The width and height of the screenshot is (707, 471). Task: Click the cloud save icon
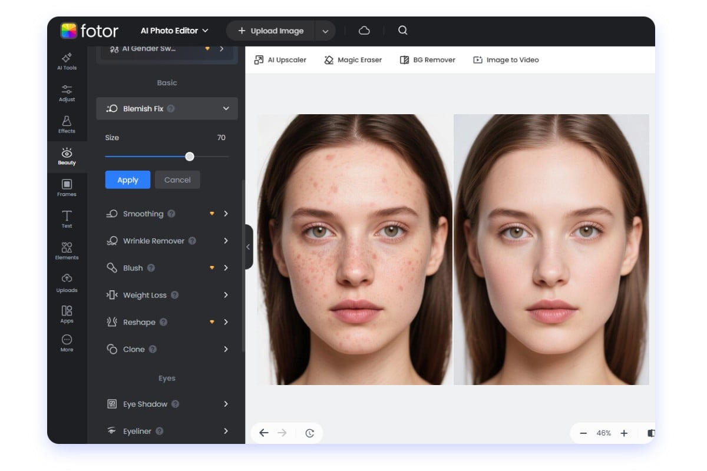[x=364, y=31]
